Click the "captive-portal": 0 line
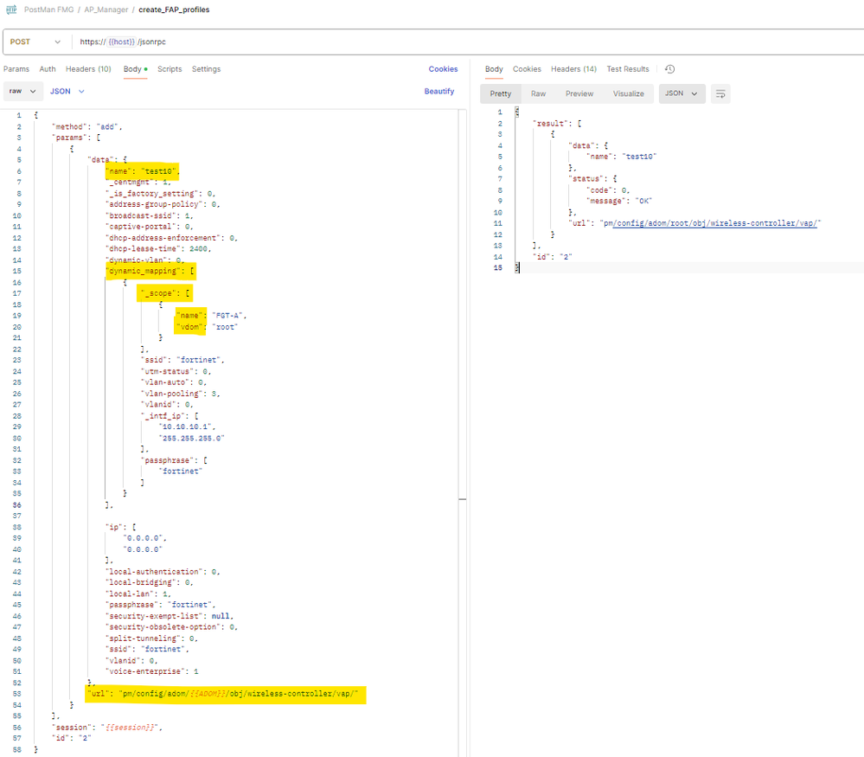864x757 pixels. click(x=150, y=228)
